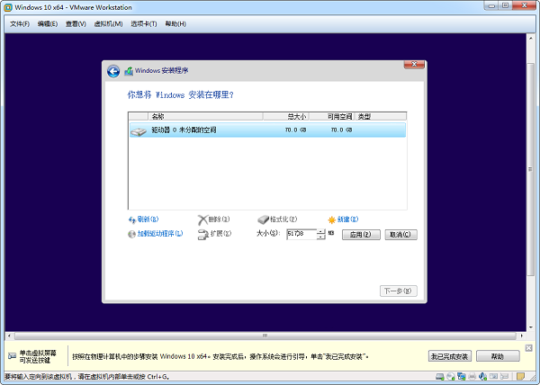Click the message log envelope icon in status bar
The image size is (540, 385).
coord(505,376)
